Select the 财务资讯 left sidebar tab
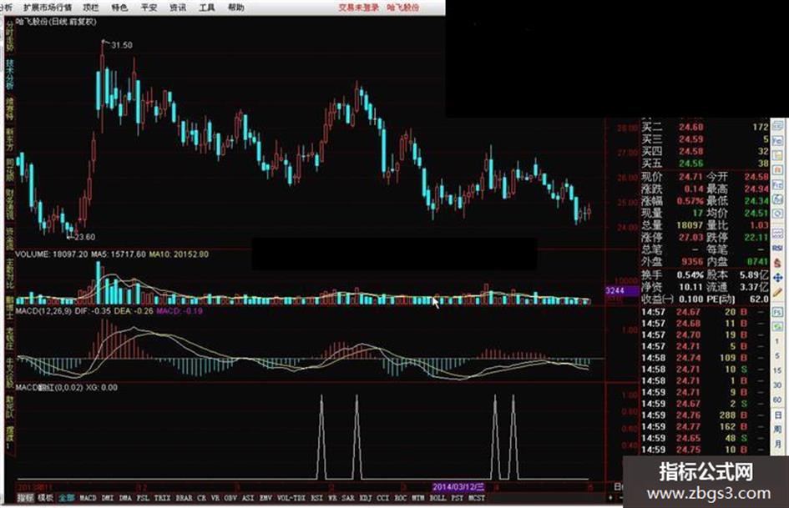 click(9, 204)
